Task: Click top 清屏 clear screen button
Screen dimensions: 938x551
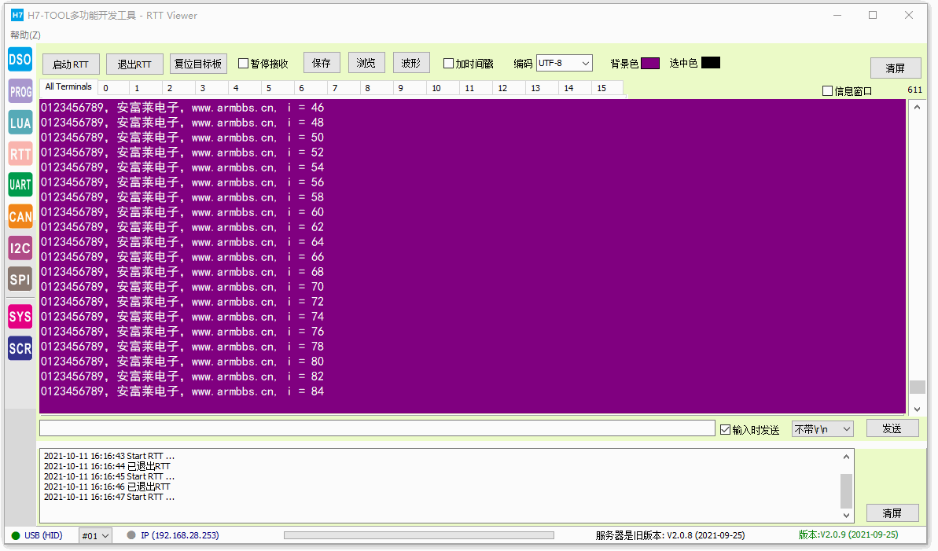Action: pos(896,68)
